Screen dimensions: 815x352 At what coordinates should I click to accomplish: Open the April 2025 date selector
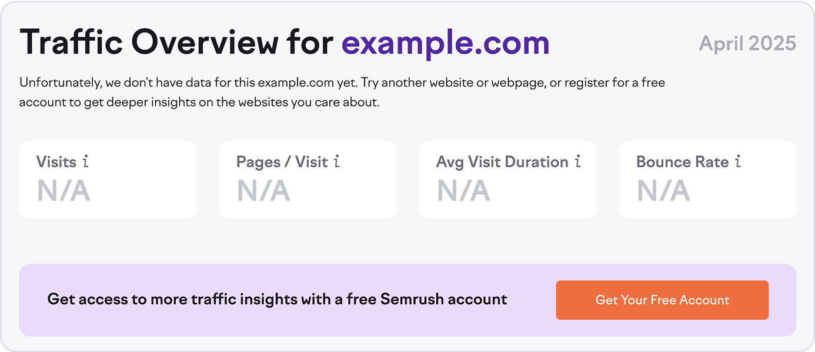click(747, 43)
